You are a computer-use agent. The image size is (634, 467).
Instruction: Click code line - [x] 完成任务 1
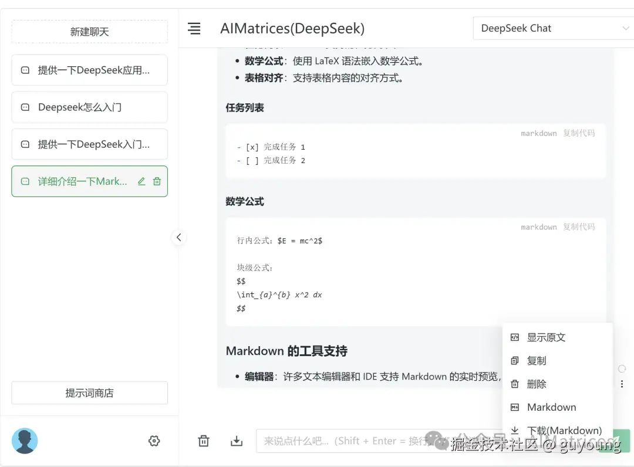point(271,147)
